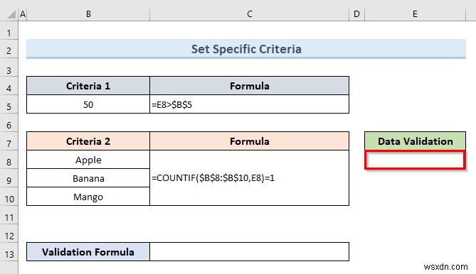The width and height of the screenshot is (476, 274).
Task: Click the empty cell under Data Validation
Action: point(415,160)
